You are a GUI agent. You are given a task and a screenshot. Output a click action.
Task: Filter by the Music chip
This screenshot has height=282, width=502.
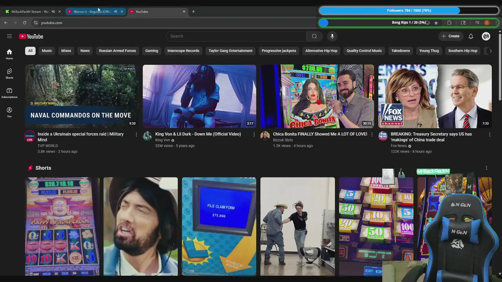tap(47, 51)
